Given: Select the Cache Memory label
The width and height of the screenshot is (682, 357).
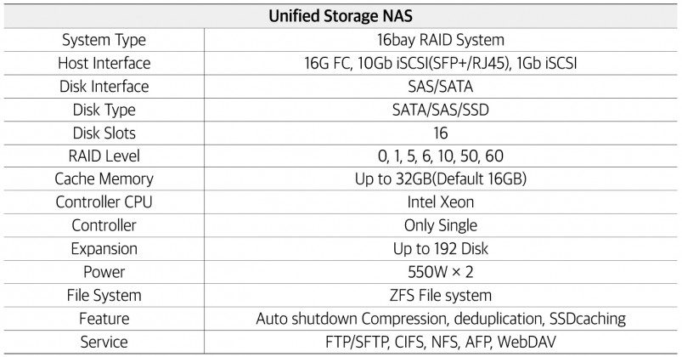Looking at the screenshot, I should pyautogui.click(x=104, y=179).
